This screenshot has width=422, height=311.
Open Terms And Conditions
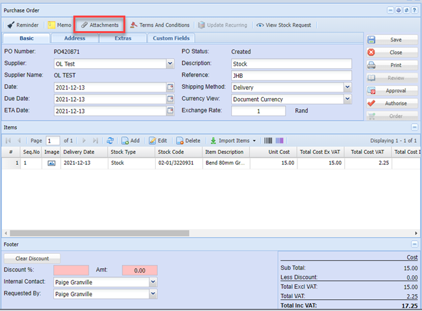tap(160, 25)
